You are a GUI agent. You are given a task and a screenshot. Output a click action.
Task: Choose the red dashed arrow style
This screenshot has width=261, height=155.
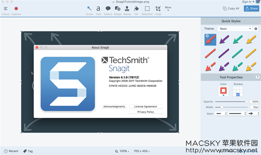(x=210, y=66)
